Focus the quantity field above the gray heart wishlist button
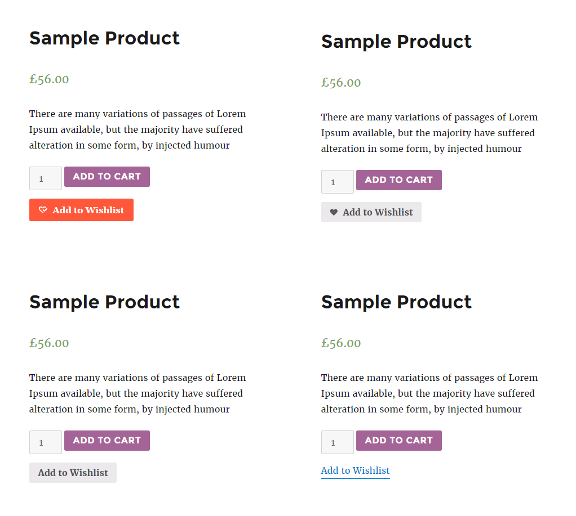 tap(337, 182)
